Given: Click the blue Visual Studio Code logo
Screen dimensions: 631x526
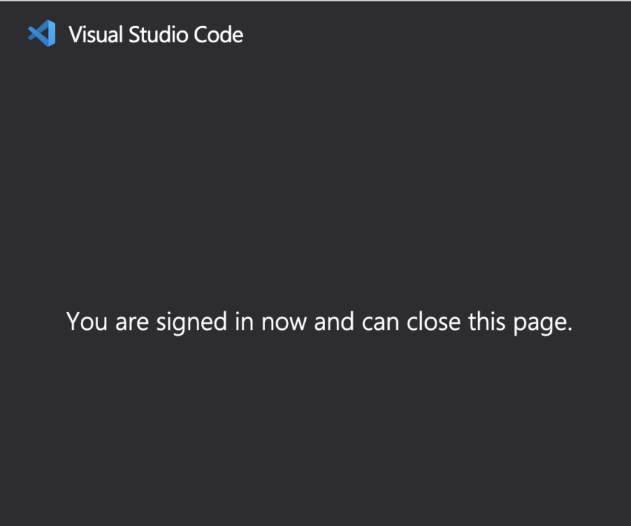Looking at the screenshot, I should (x=42, y=34).
